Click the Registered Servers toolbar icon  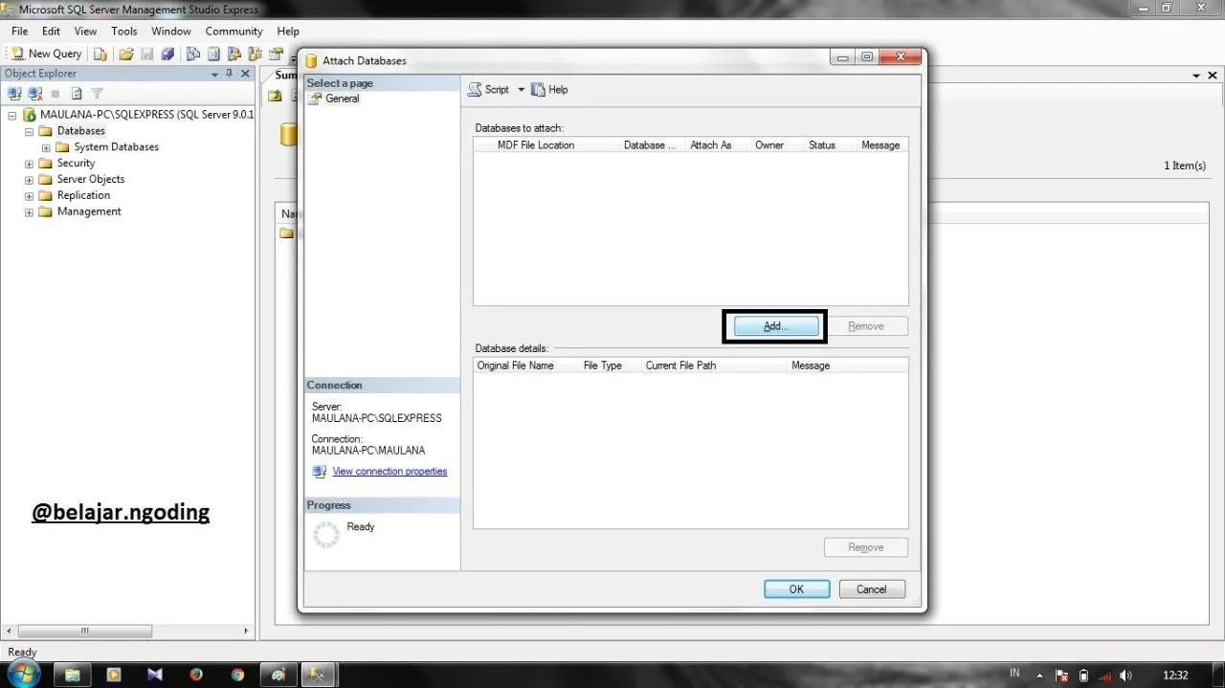[193, 54]
